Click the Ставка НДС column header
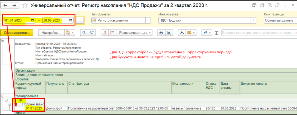This screenshot has height=115, width=297. coord(212,87)
